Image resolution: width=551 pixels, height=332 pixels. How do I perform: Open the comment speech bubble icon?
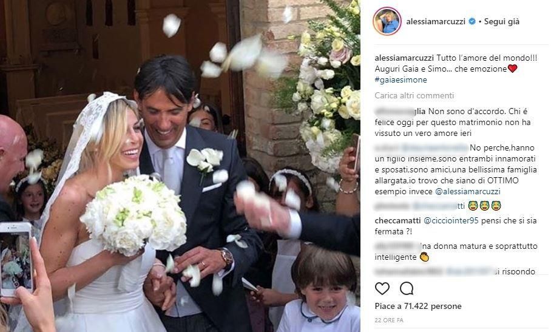(x=406, y=288)
